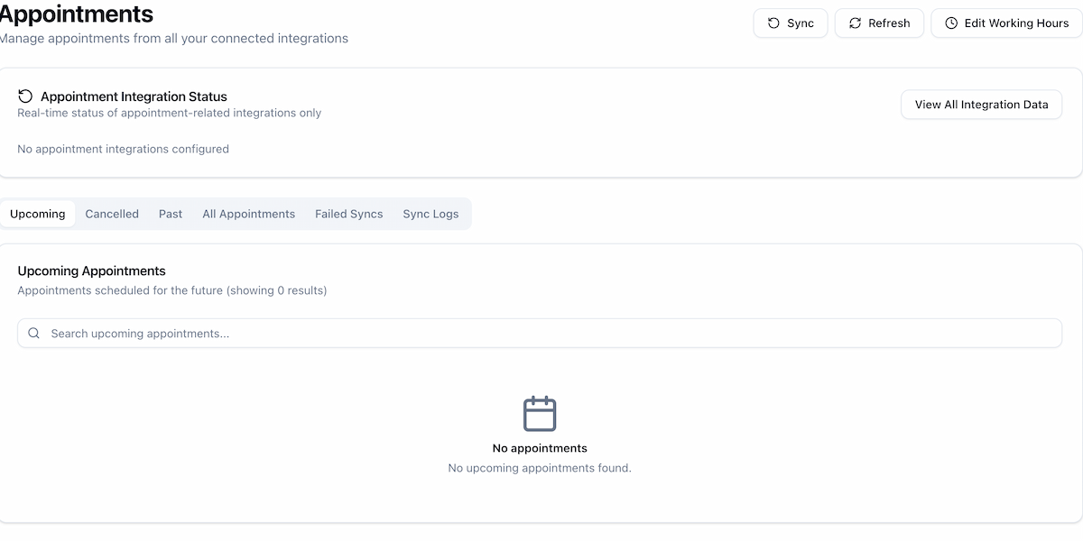Click the No appointments message text
The image size is (1083, 541).
click(x=540, y=447)
